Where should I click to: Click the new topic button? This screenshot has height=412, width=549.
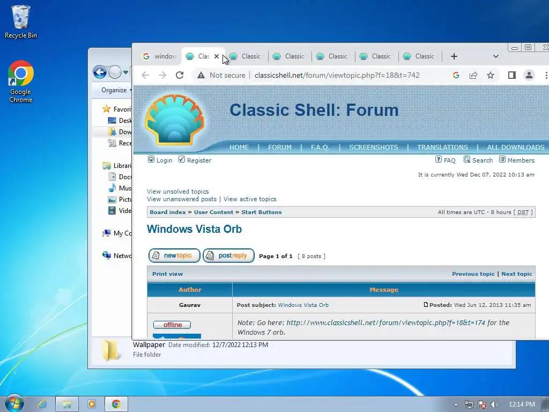coord(174,256)
